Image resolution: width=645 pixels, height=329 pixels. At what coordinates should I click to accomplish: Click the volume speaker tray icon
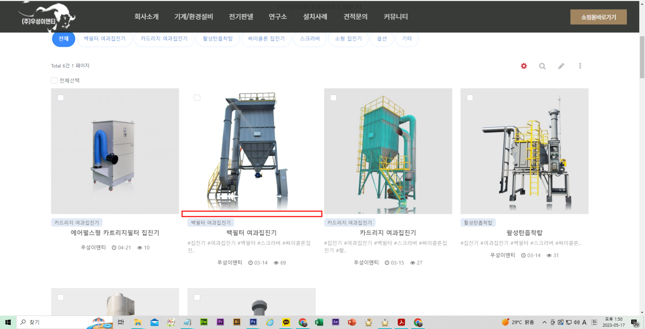coord(576,322)
